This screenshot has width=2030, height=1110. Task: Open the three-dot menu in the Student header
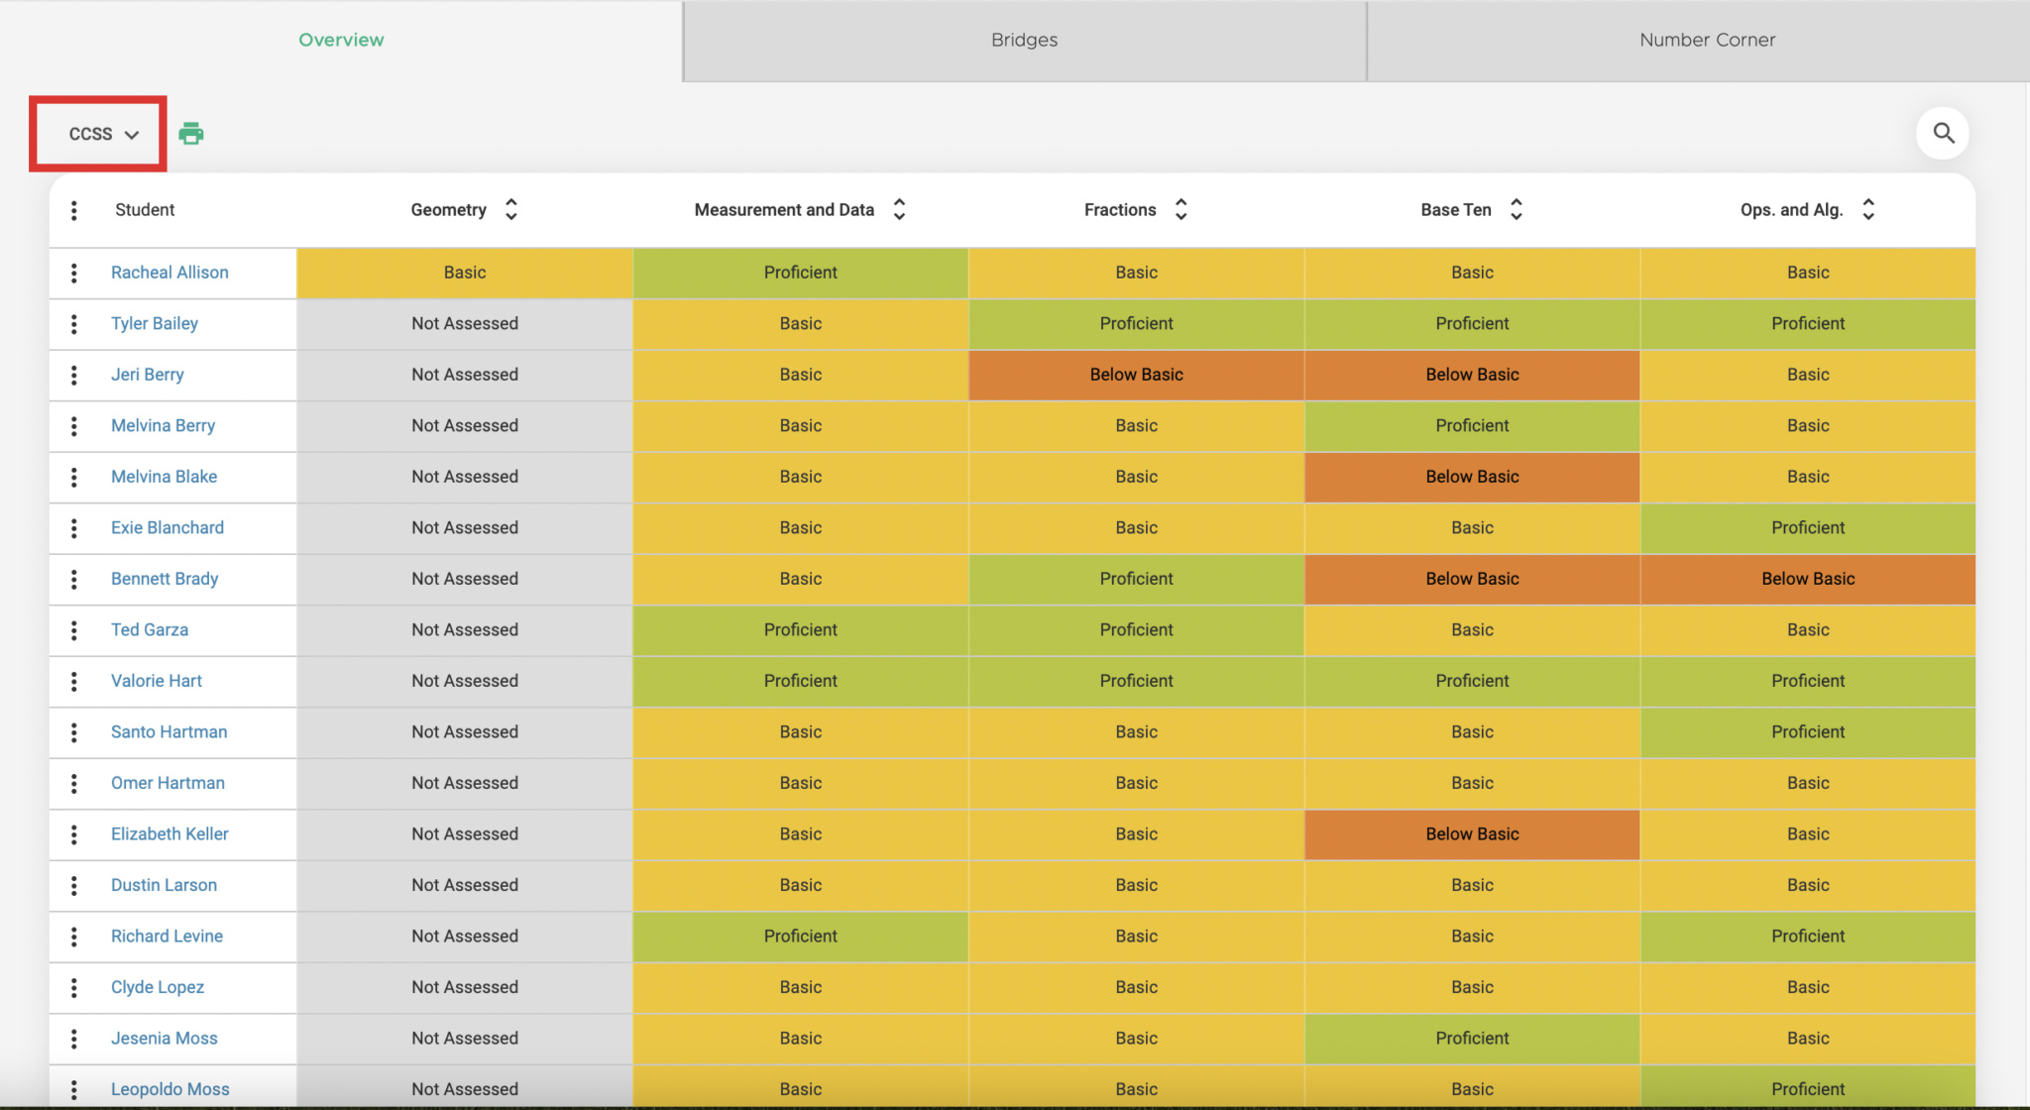pos(74,210)
